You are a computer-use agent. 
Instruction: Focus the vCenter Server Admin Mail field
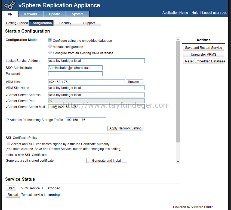(x=96, y=107)
